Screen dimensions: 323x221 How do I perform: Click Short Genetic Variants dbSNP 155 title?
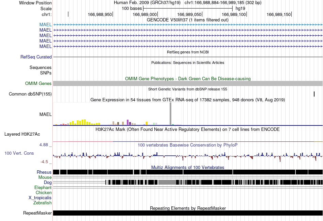(188, 89)
